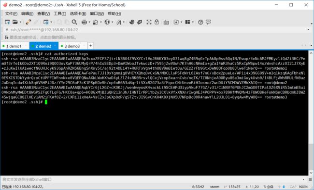Click the 11,20 cursor position status
This screenshot has width=314, height=190.
click(252, 187)
